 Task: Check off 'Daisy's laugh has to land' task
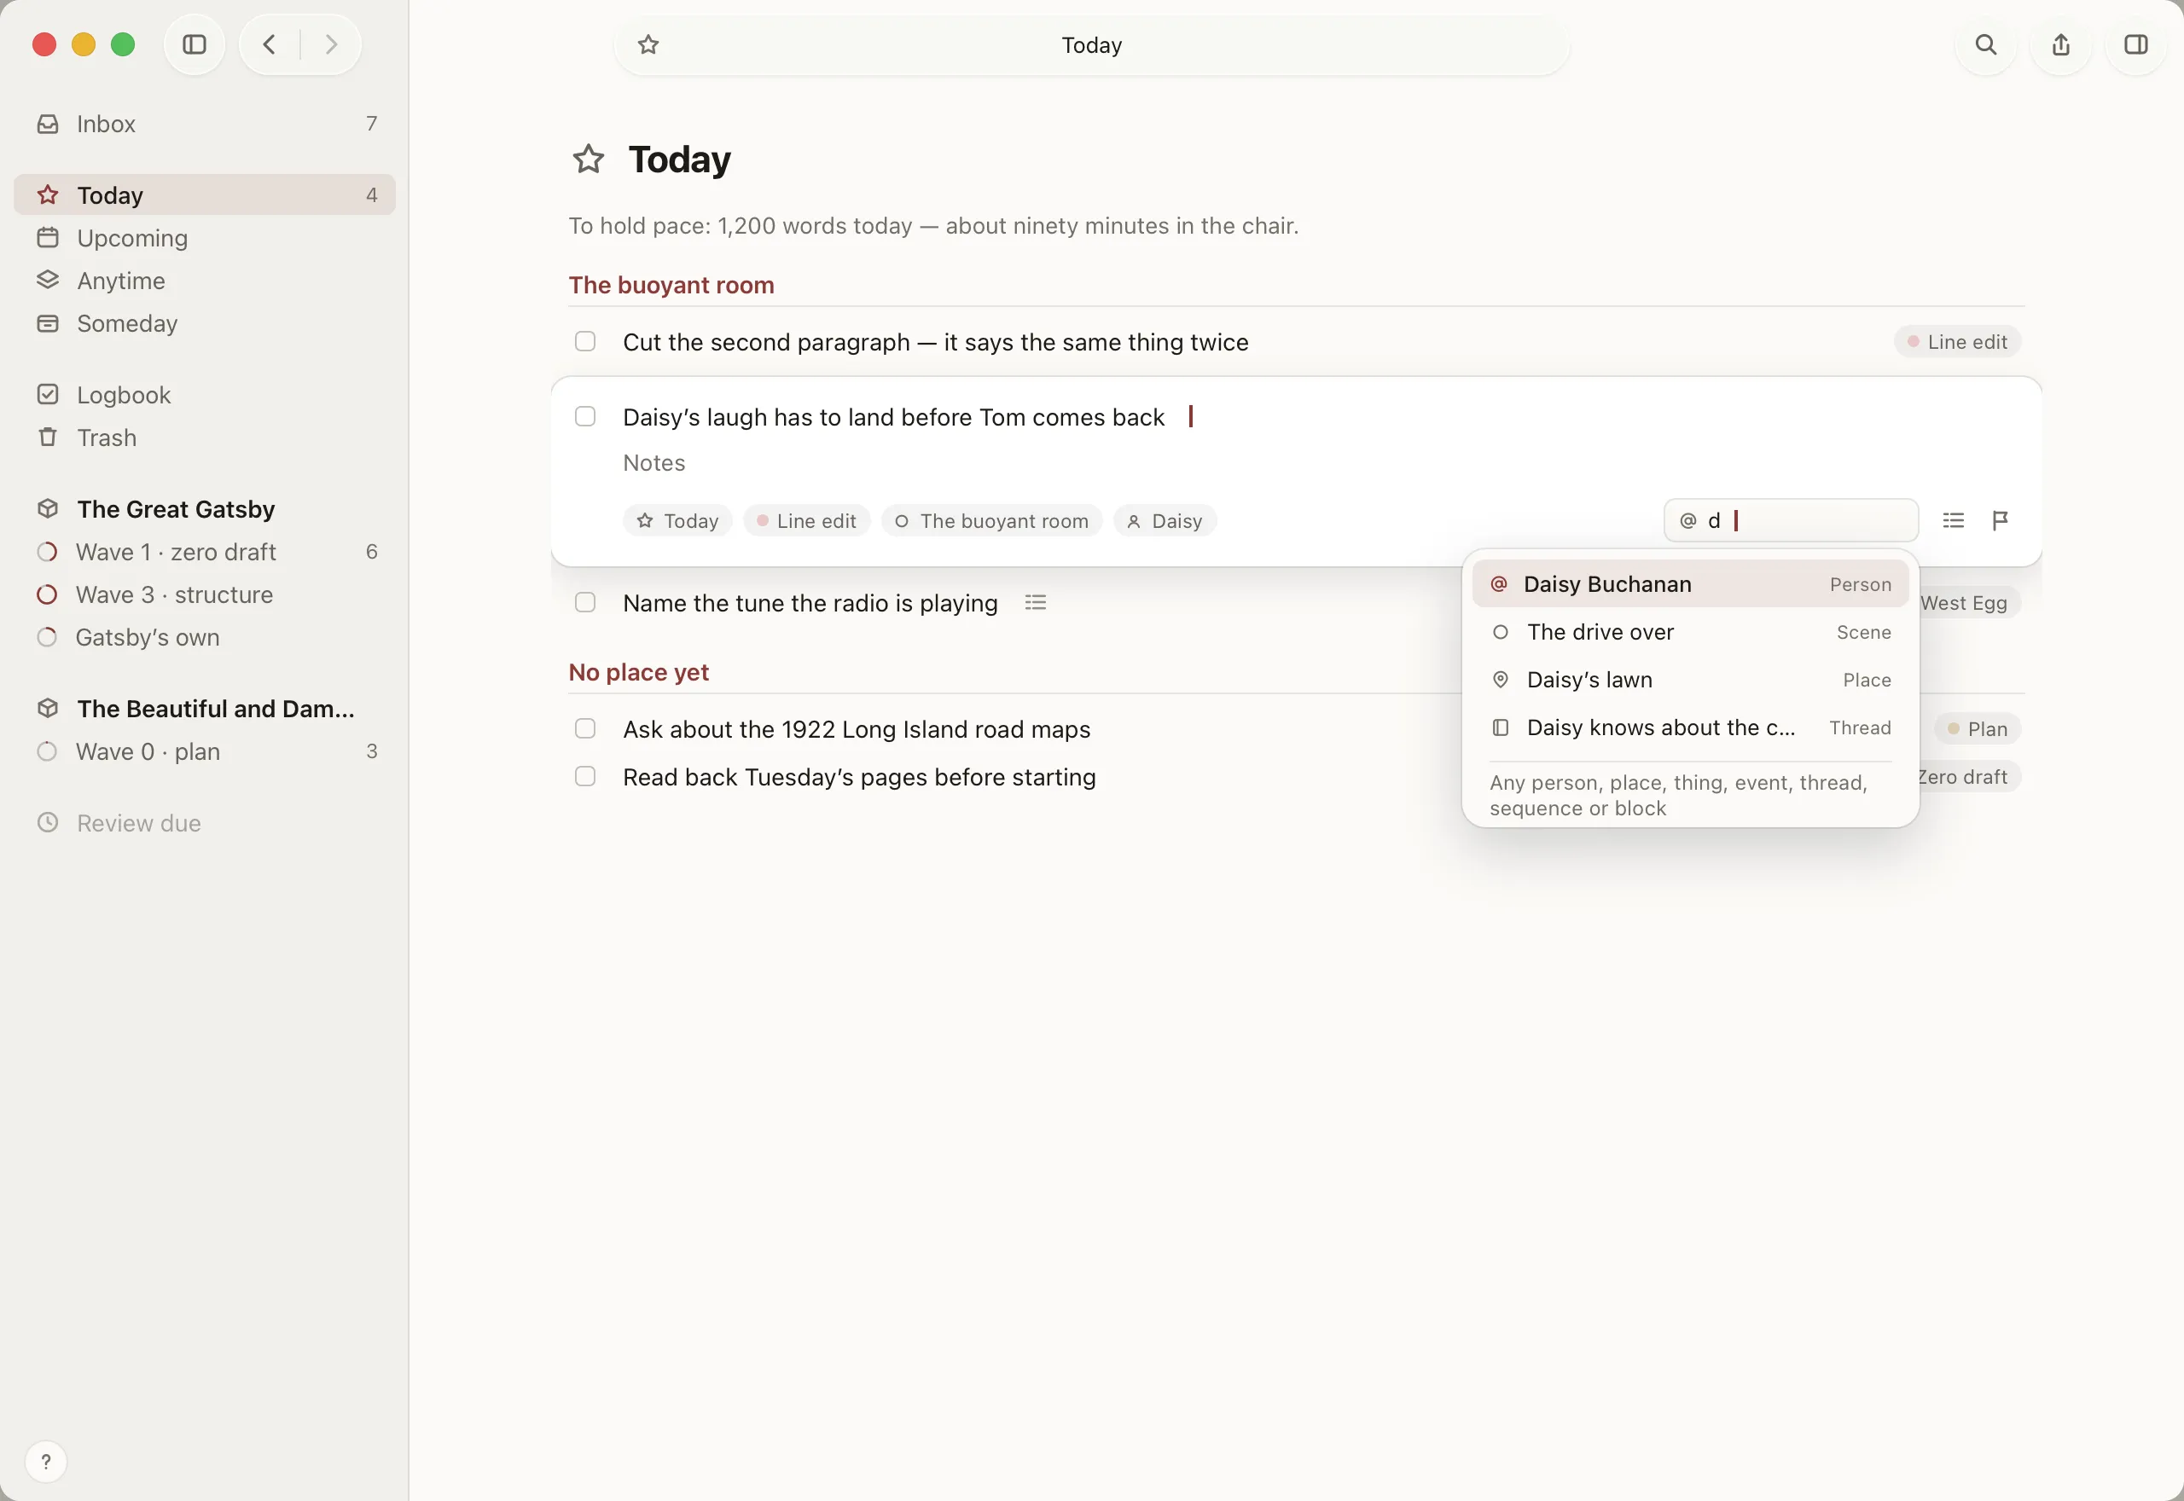pos(585,417)
